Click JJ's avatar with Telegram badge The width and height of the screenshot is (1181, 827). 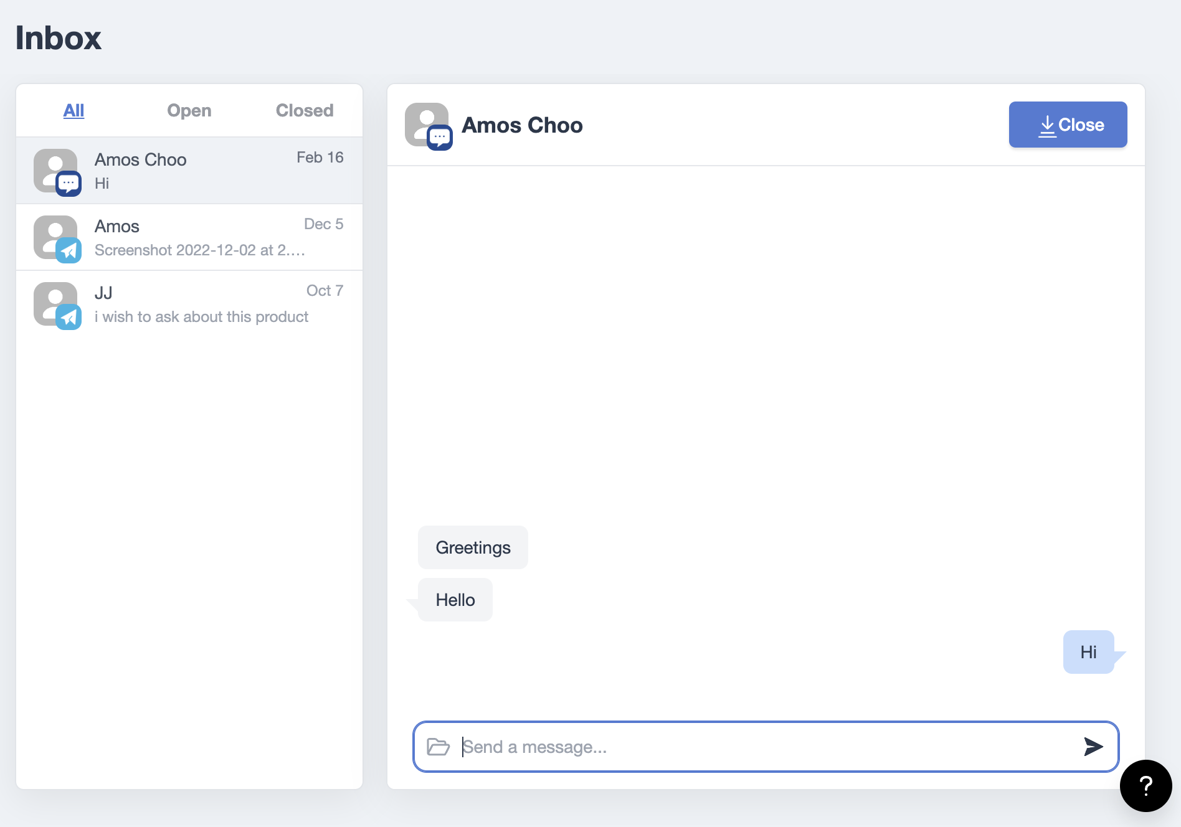[x=57, y=306]
